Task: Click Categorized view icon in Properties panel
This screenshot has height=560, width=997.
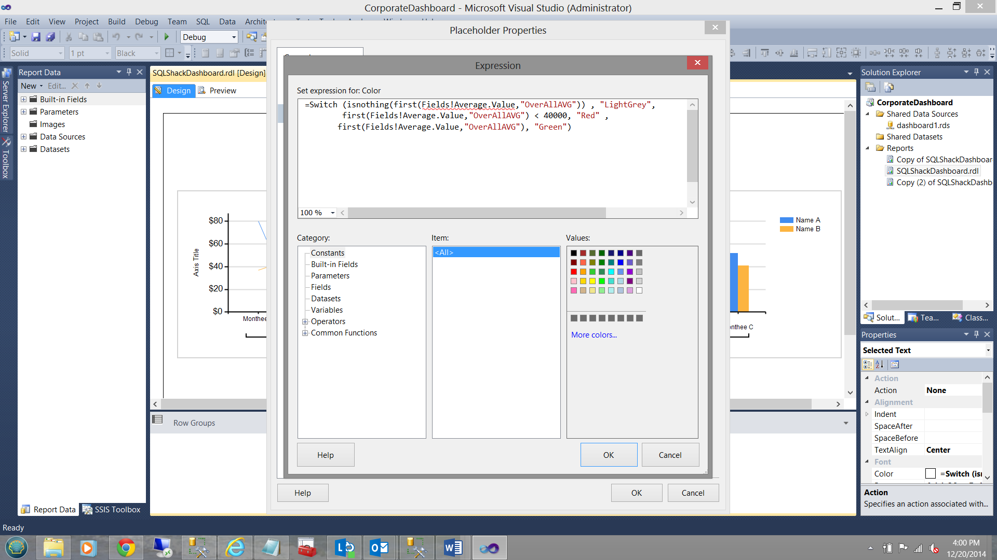Action: coord(868,365)
